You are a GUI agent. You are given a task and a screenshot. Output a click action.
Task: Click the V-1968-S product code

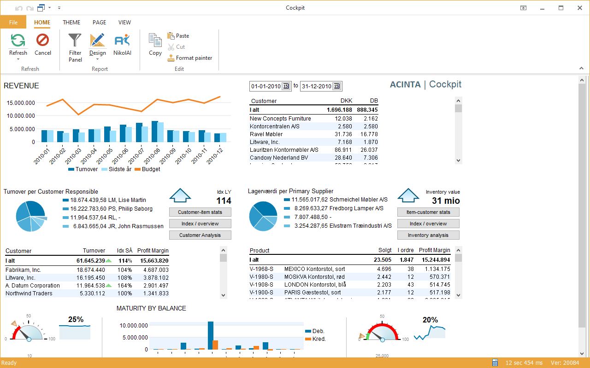point(261,269)
